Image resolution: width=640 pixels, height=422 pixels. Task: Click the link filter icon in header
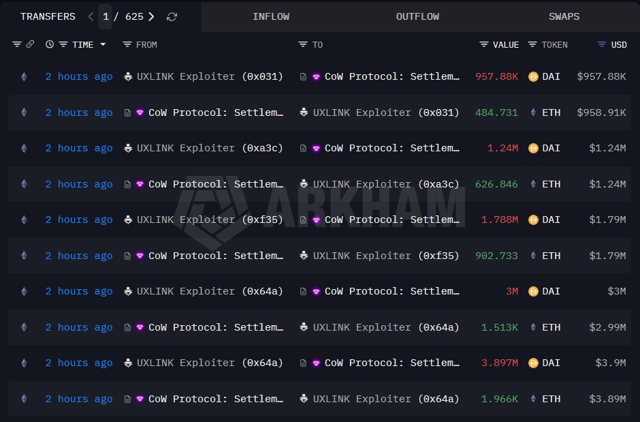(x=30, y=44)
